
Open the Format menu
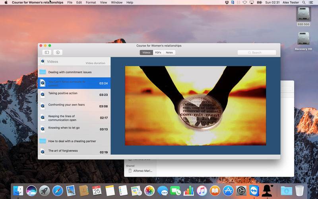click(x=91, y=2)
